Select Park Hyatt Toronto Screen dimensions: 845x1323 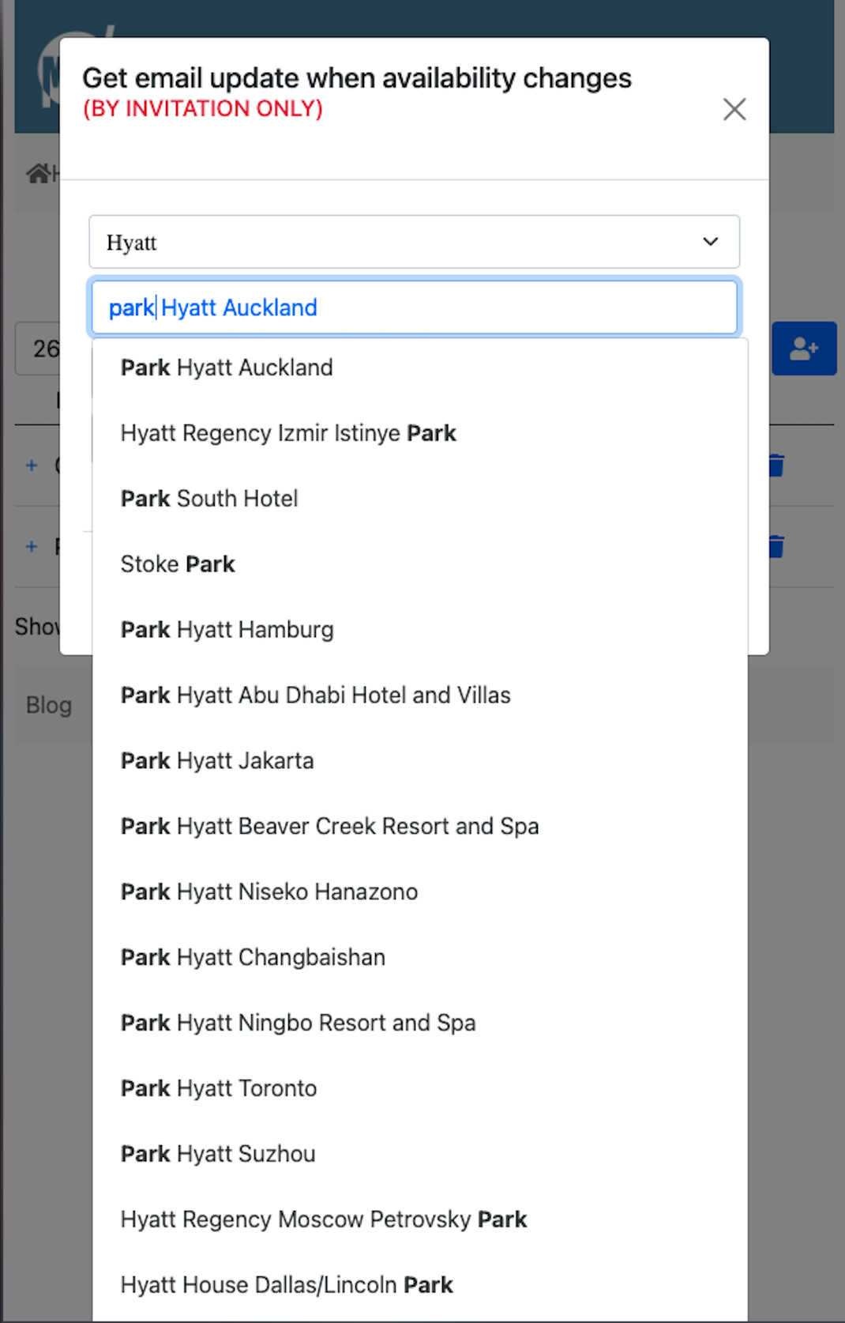point(419,1089)
